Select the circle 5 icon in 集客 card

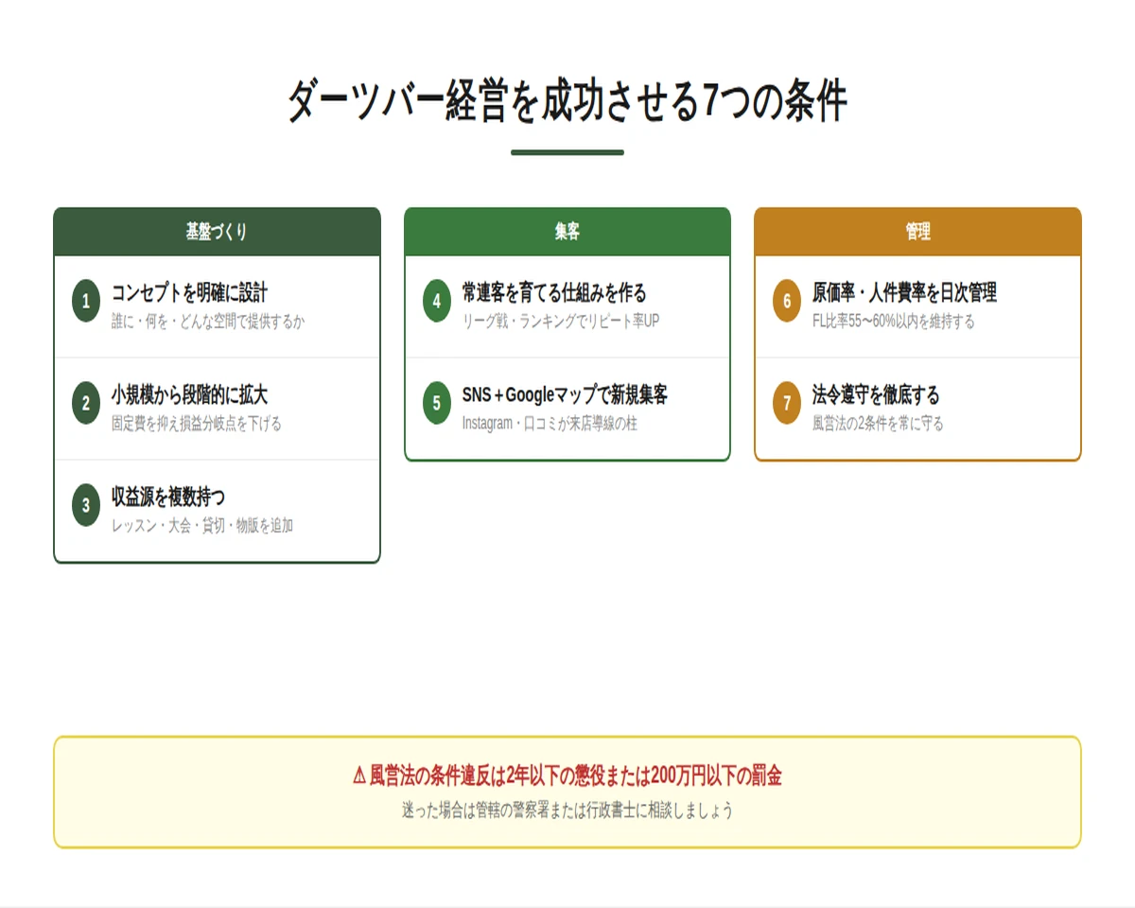click(436, 403)
